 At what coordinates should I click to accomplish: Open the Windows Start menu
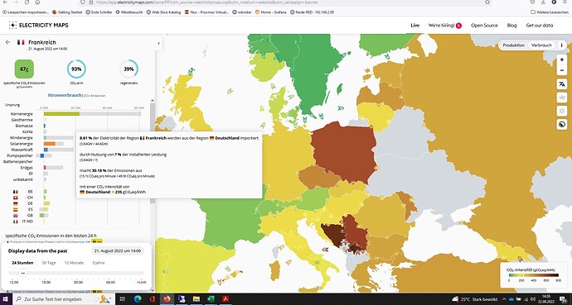(6, 299)
